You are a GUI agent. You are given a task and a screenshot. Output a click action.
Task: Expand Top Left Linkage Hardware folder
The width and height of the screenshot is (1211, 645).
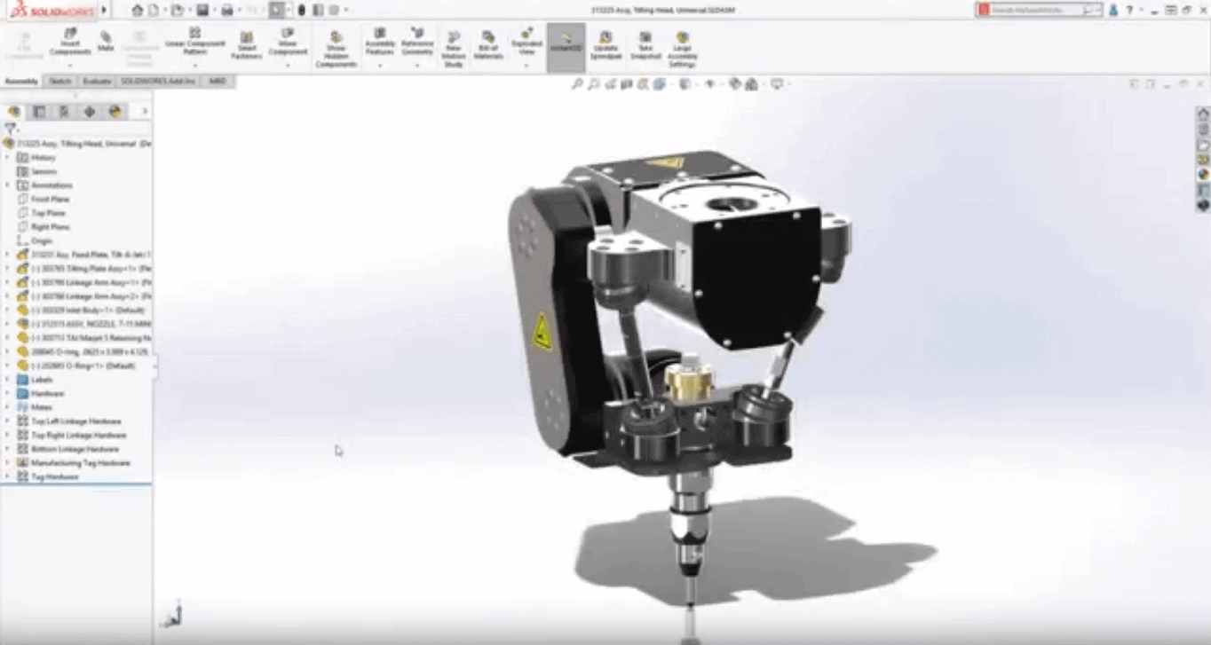click(7, 421)
